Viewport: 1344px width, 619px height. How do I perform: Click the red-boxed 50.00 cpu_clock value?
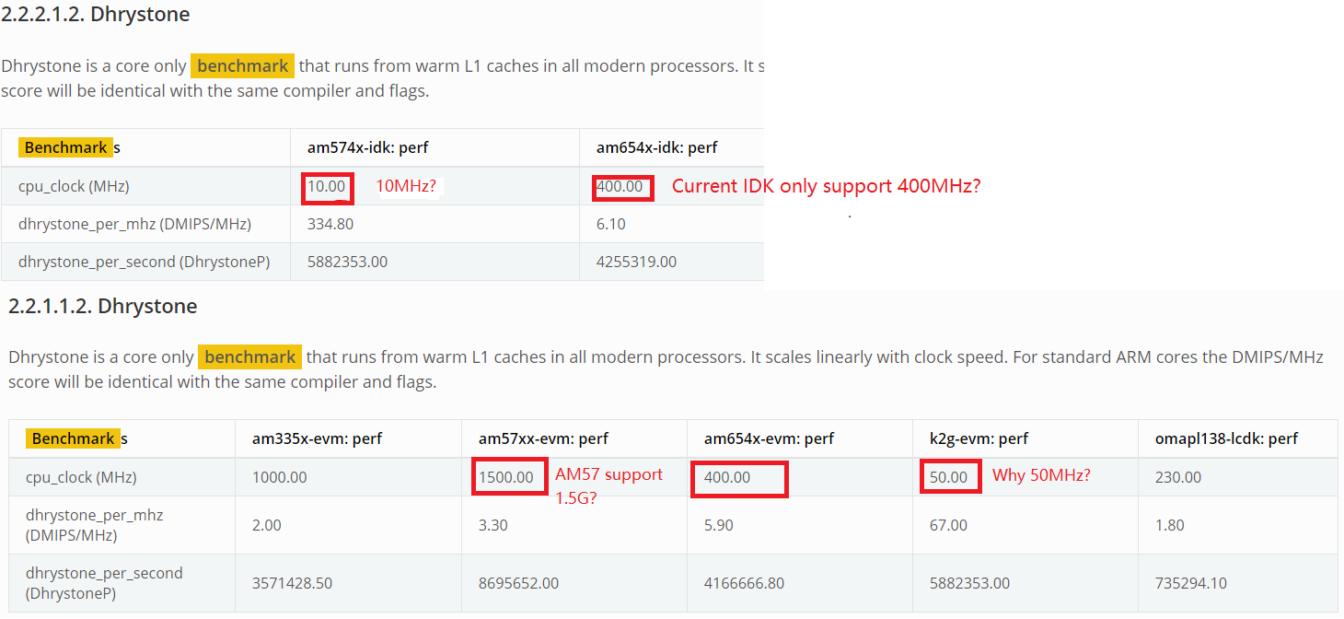tap(949, 477)
